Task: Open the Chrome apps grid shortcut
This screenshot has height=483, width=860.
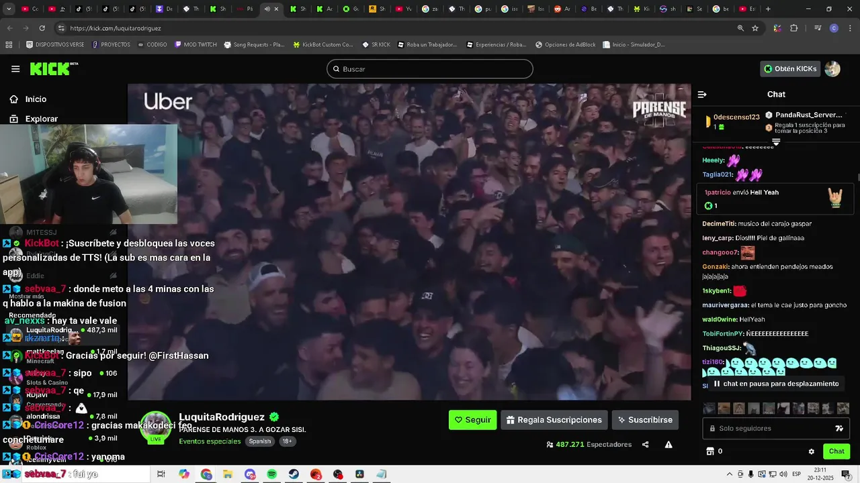Action: [x=9, y=45]
